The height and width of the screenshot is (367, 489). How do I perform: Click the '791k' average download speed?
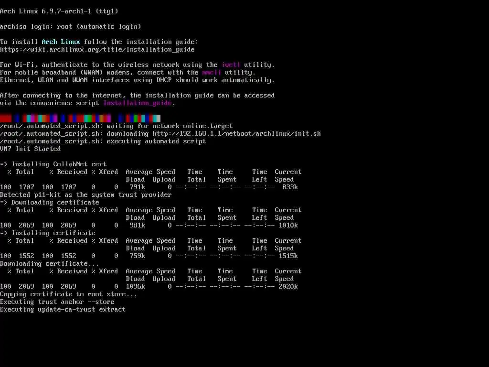137,187
